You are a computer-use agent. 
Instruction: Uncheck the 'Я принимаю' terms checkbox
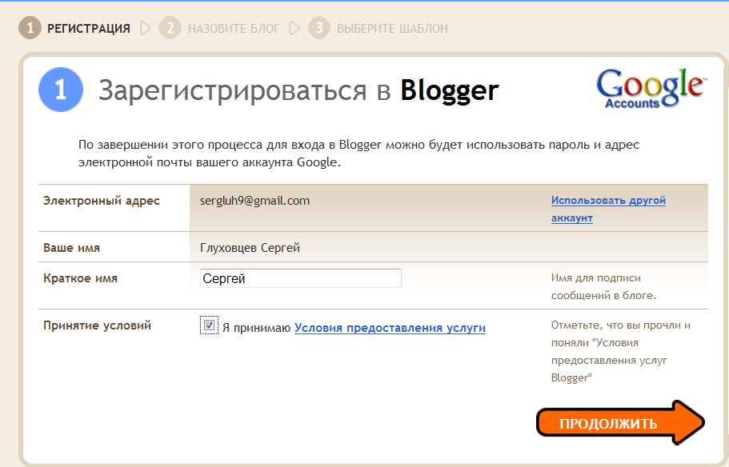coord(209,325)
